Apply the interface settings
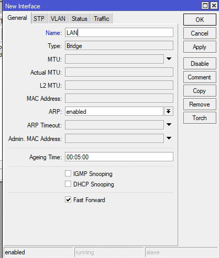 (200, 47)
